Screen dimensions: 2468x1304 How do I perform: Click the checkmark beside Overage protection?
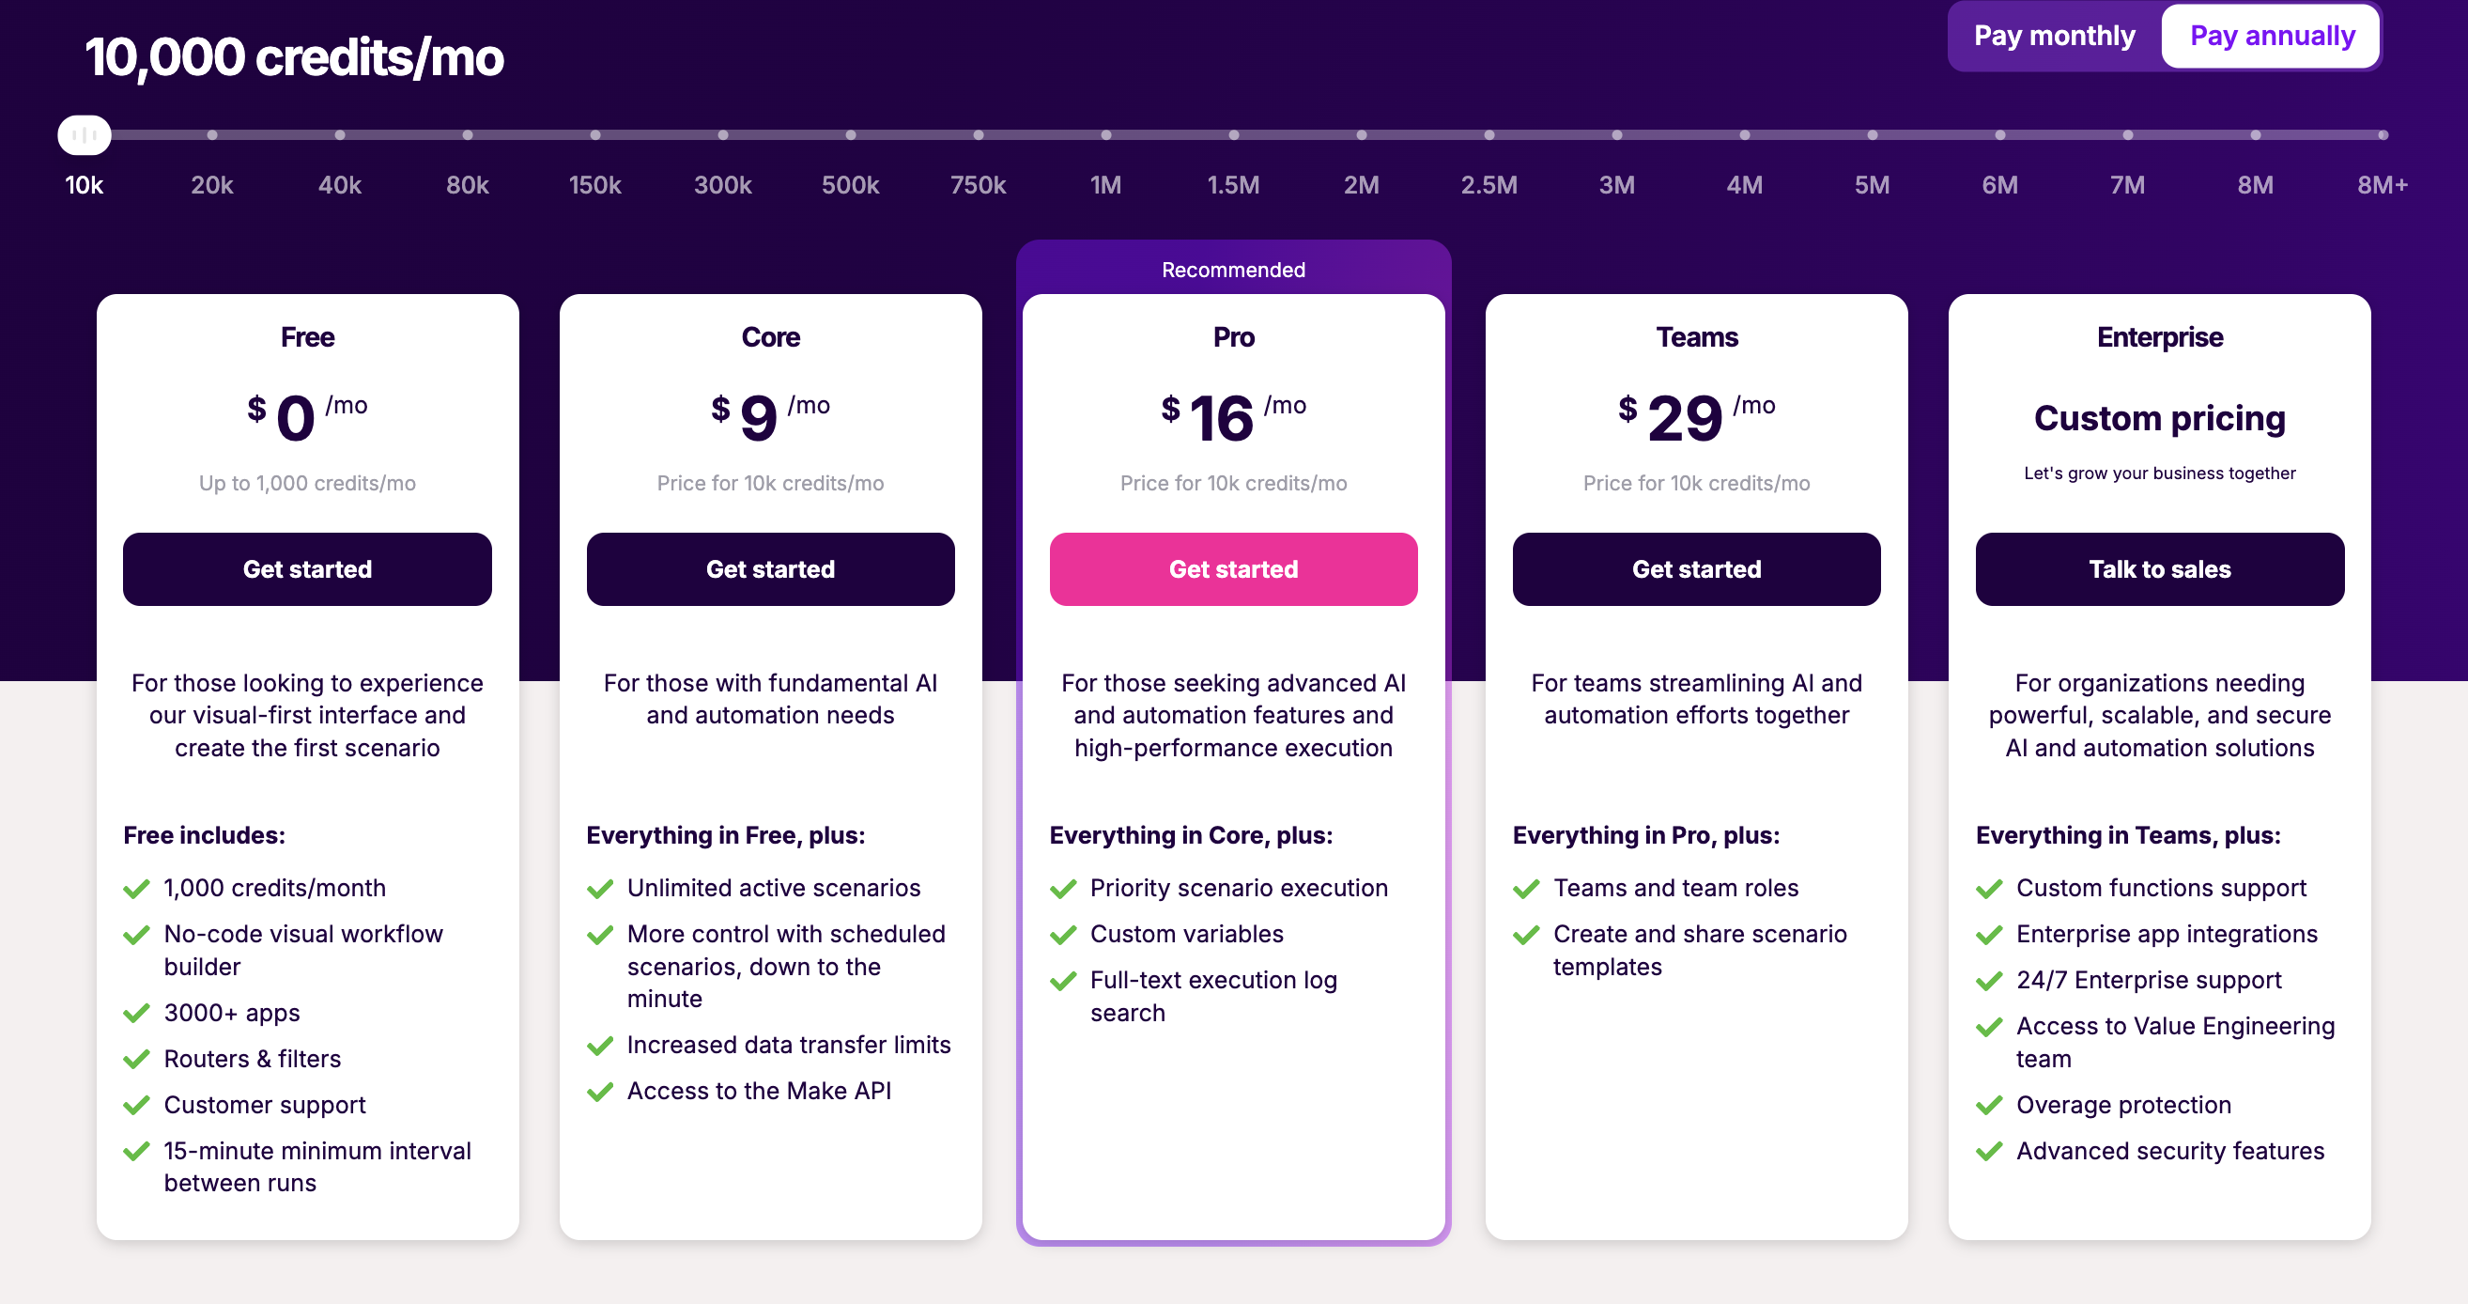coord(1990,1105)
